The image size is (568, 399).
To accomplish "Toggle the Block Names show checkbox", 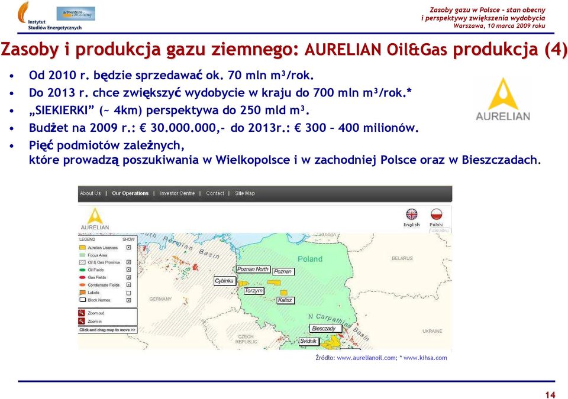I will (128, 300).
